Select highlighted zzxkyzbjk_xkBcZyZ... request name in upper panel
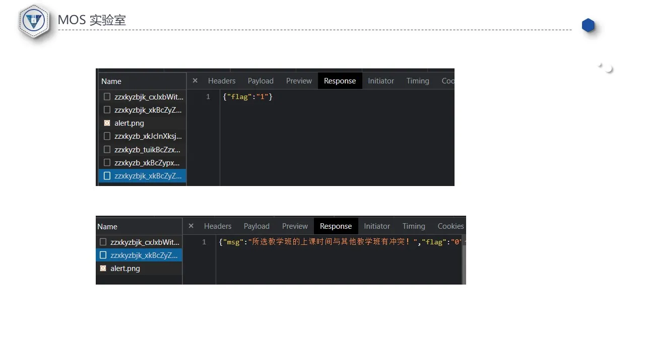Image resolution: width=645 pixels, height=362 pixels. (x=148, y=176)
